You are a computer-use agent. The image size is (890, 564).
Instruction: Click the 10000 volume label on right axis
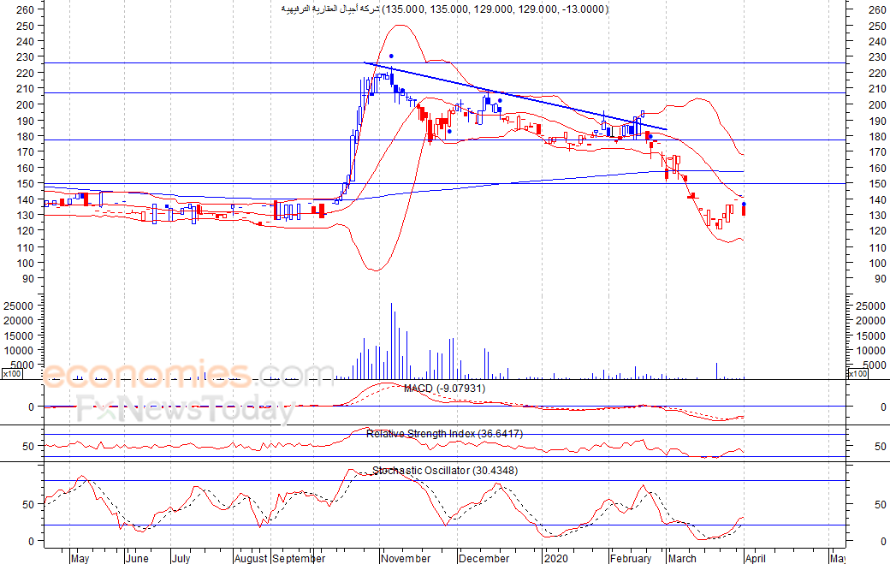pyautogui.click(x=870, y=351)
